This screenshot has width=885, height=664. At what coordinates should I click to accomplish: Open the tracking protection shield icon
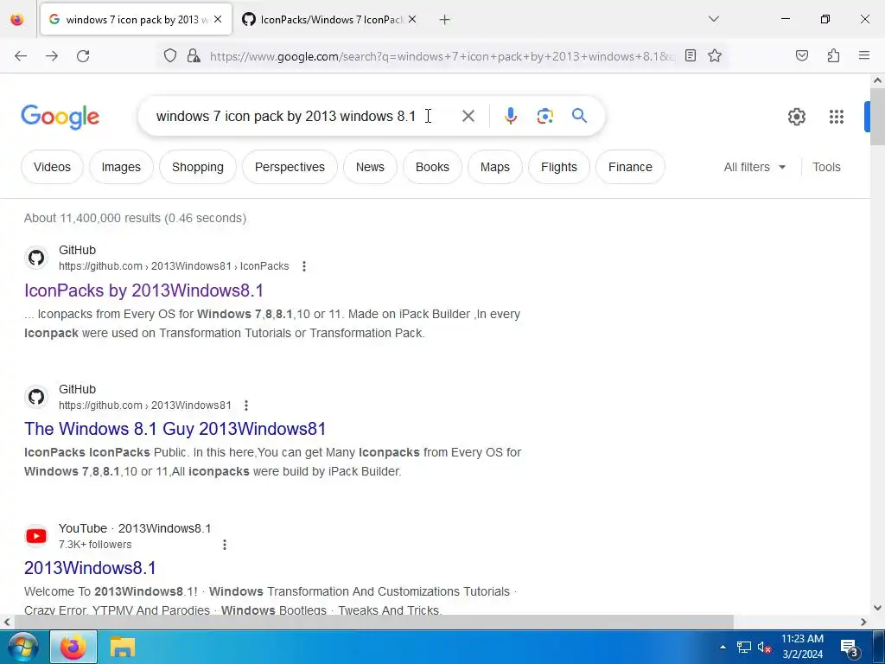(170, 56)
